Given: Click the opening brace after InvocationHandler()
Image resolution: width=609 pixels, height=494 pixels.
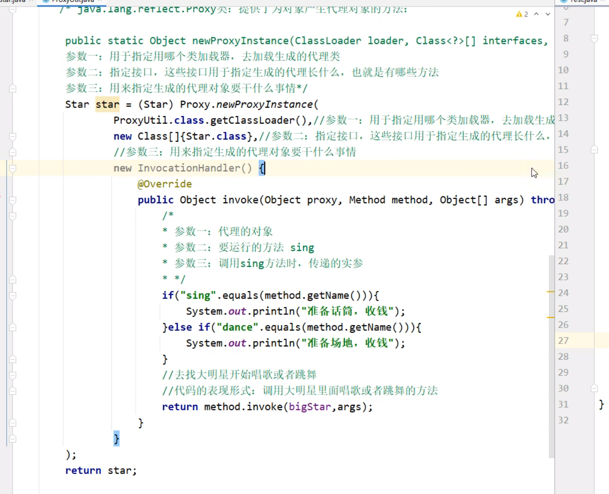Looking at the screenshot, I should [x=262, y=168].
